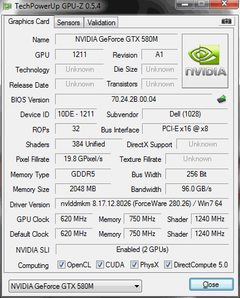
Task: Click the Driver Version text field
Action: [x=141, y=204]
